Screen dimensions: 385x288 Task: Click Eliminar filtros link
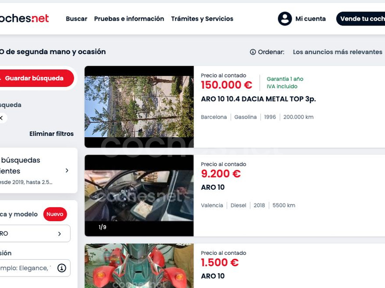[51, 134]
